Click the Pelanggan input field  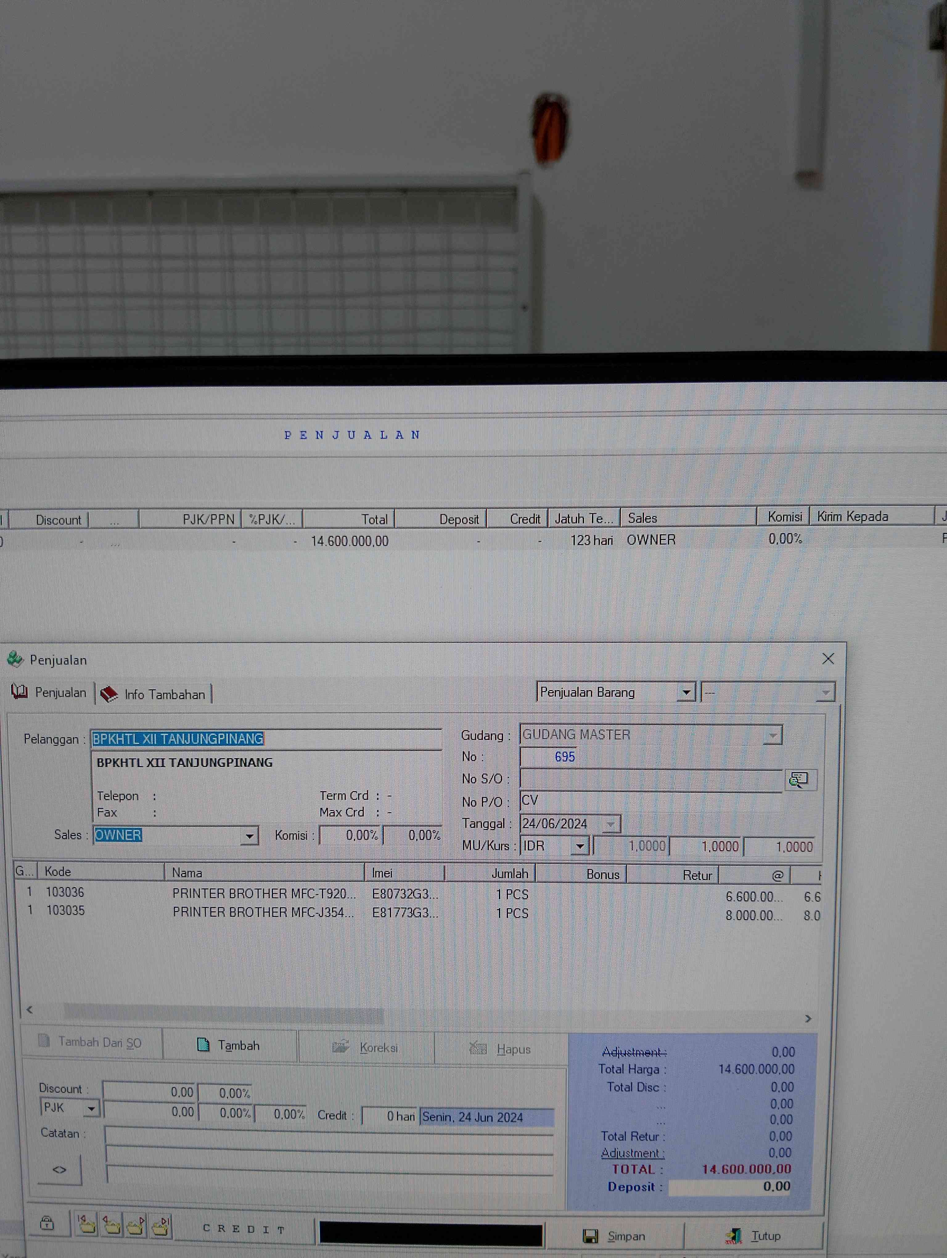tap(266, 739)
